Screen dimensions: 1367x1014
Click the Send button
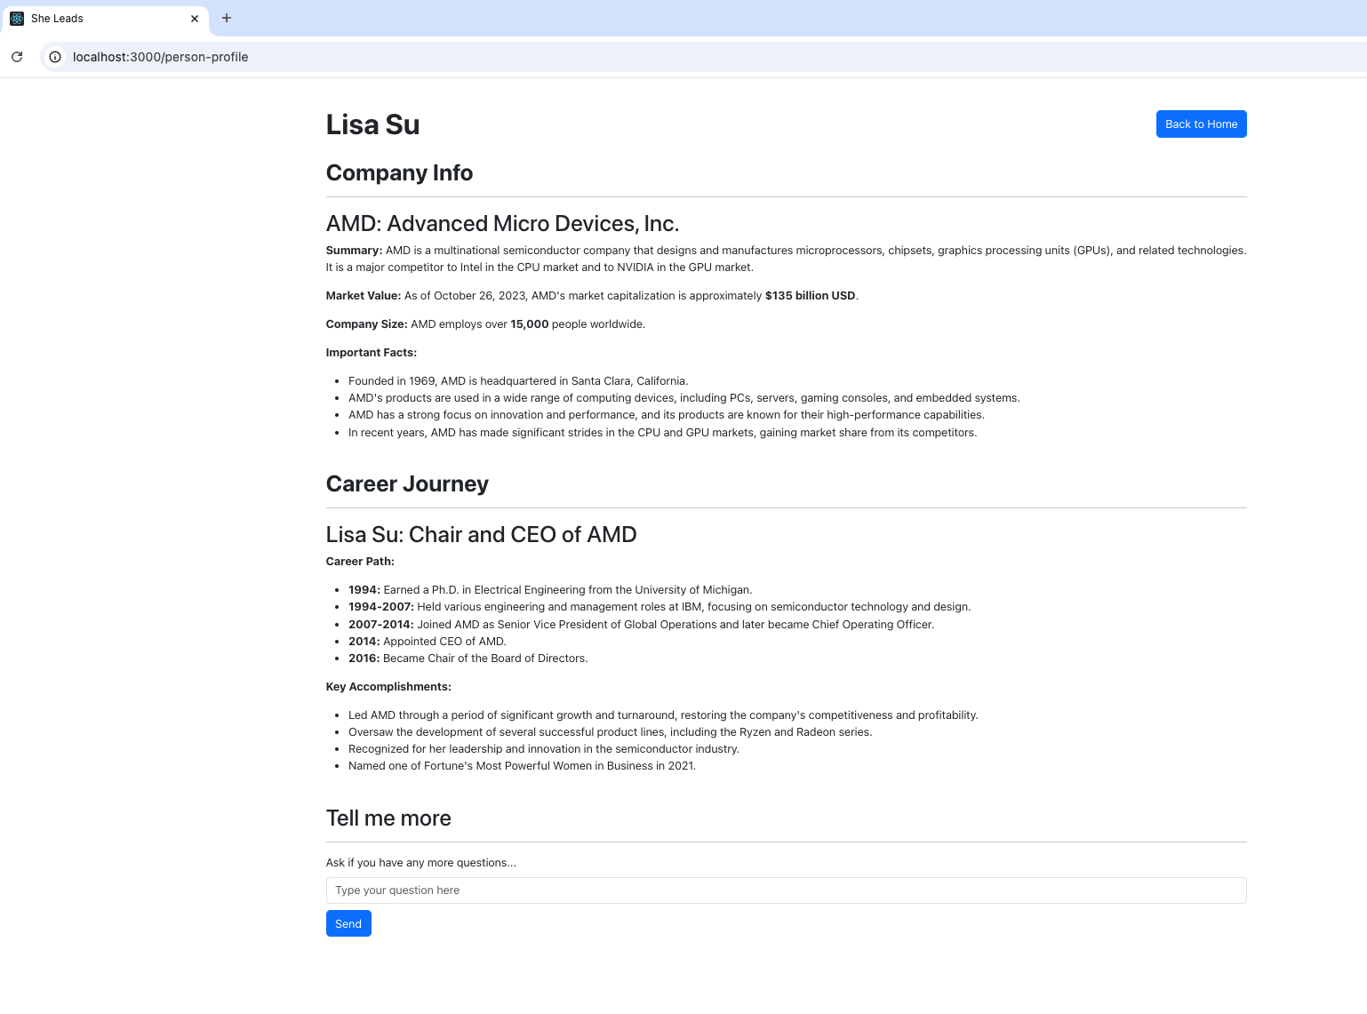348,923
